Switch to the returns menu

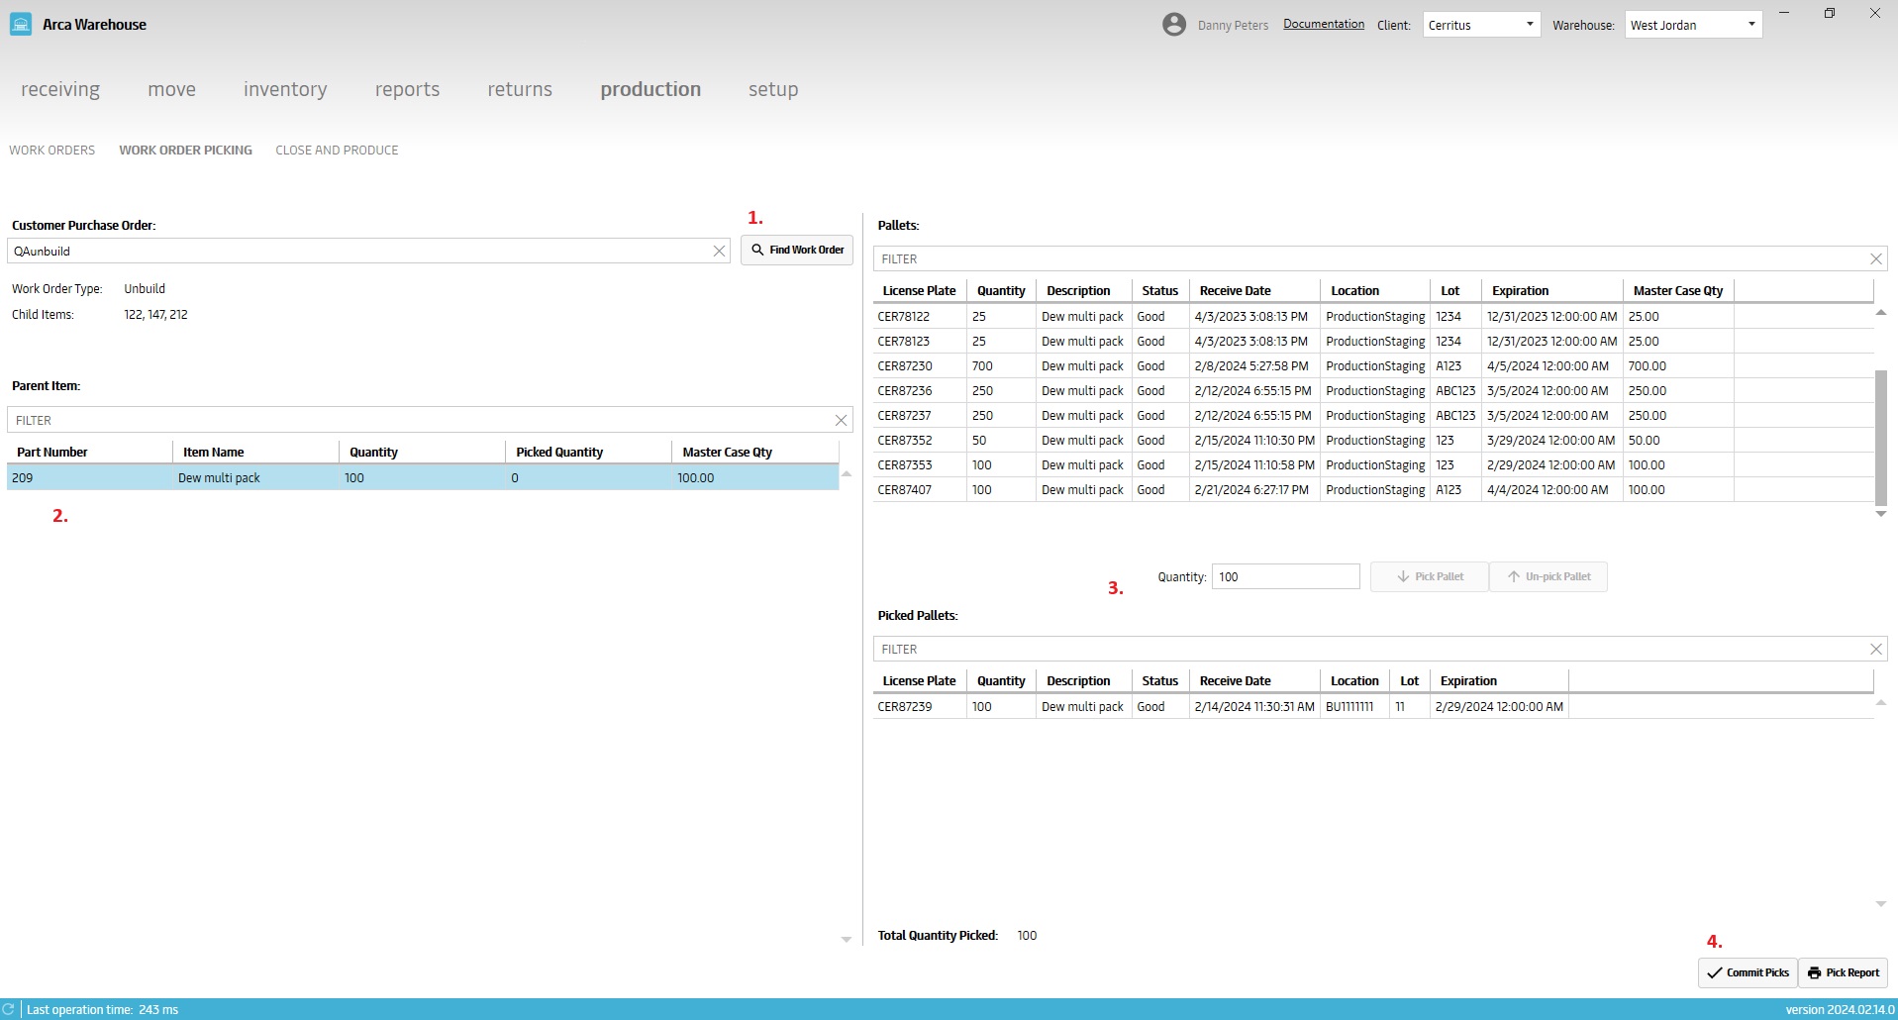pos(520,89)
